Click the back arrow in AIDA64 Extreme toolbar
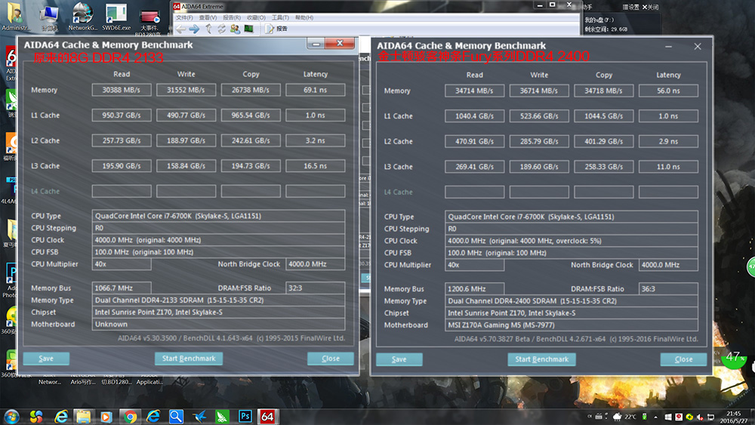Image resolution: width=755 pixels, height=425 pixels. pos(180,29)
